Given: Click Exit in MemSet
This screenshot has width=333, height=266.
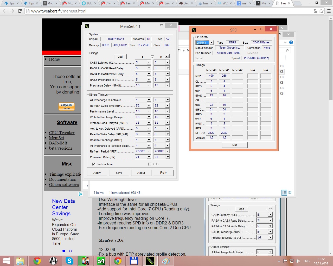Looking at the screenshot, I should tap(163, 173).
